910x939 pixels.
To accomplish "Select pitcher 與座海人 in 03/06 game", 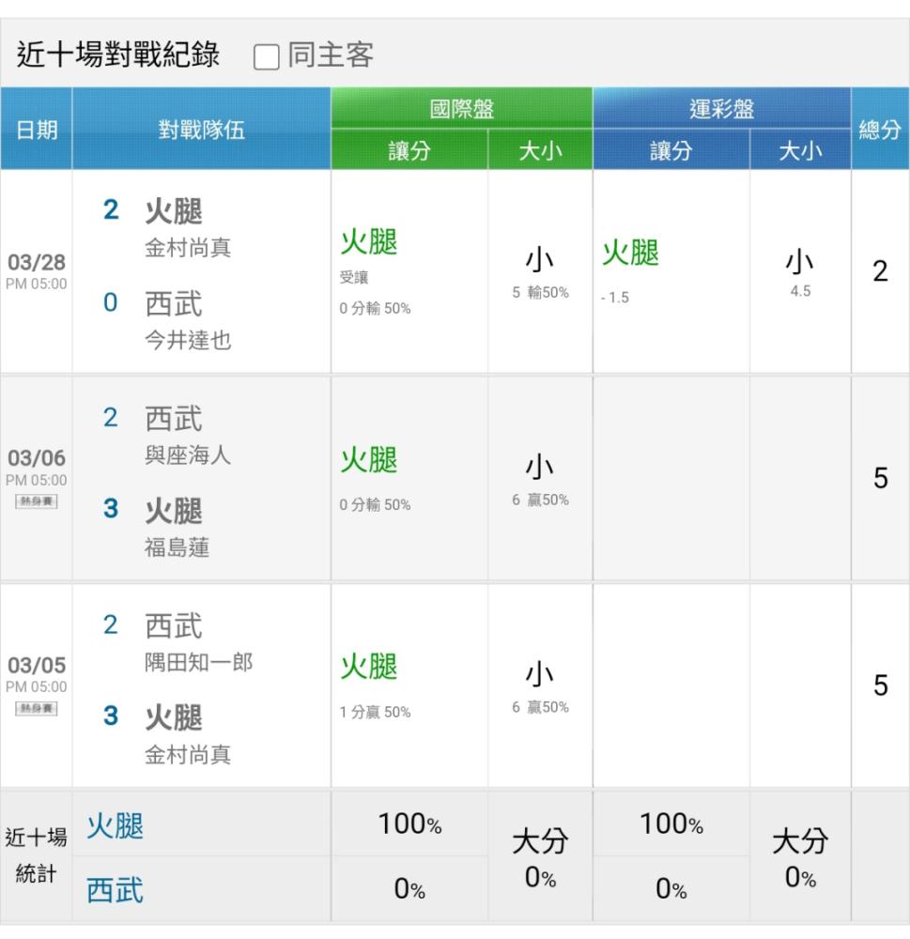I will [188, 455].
